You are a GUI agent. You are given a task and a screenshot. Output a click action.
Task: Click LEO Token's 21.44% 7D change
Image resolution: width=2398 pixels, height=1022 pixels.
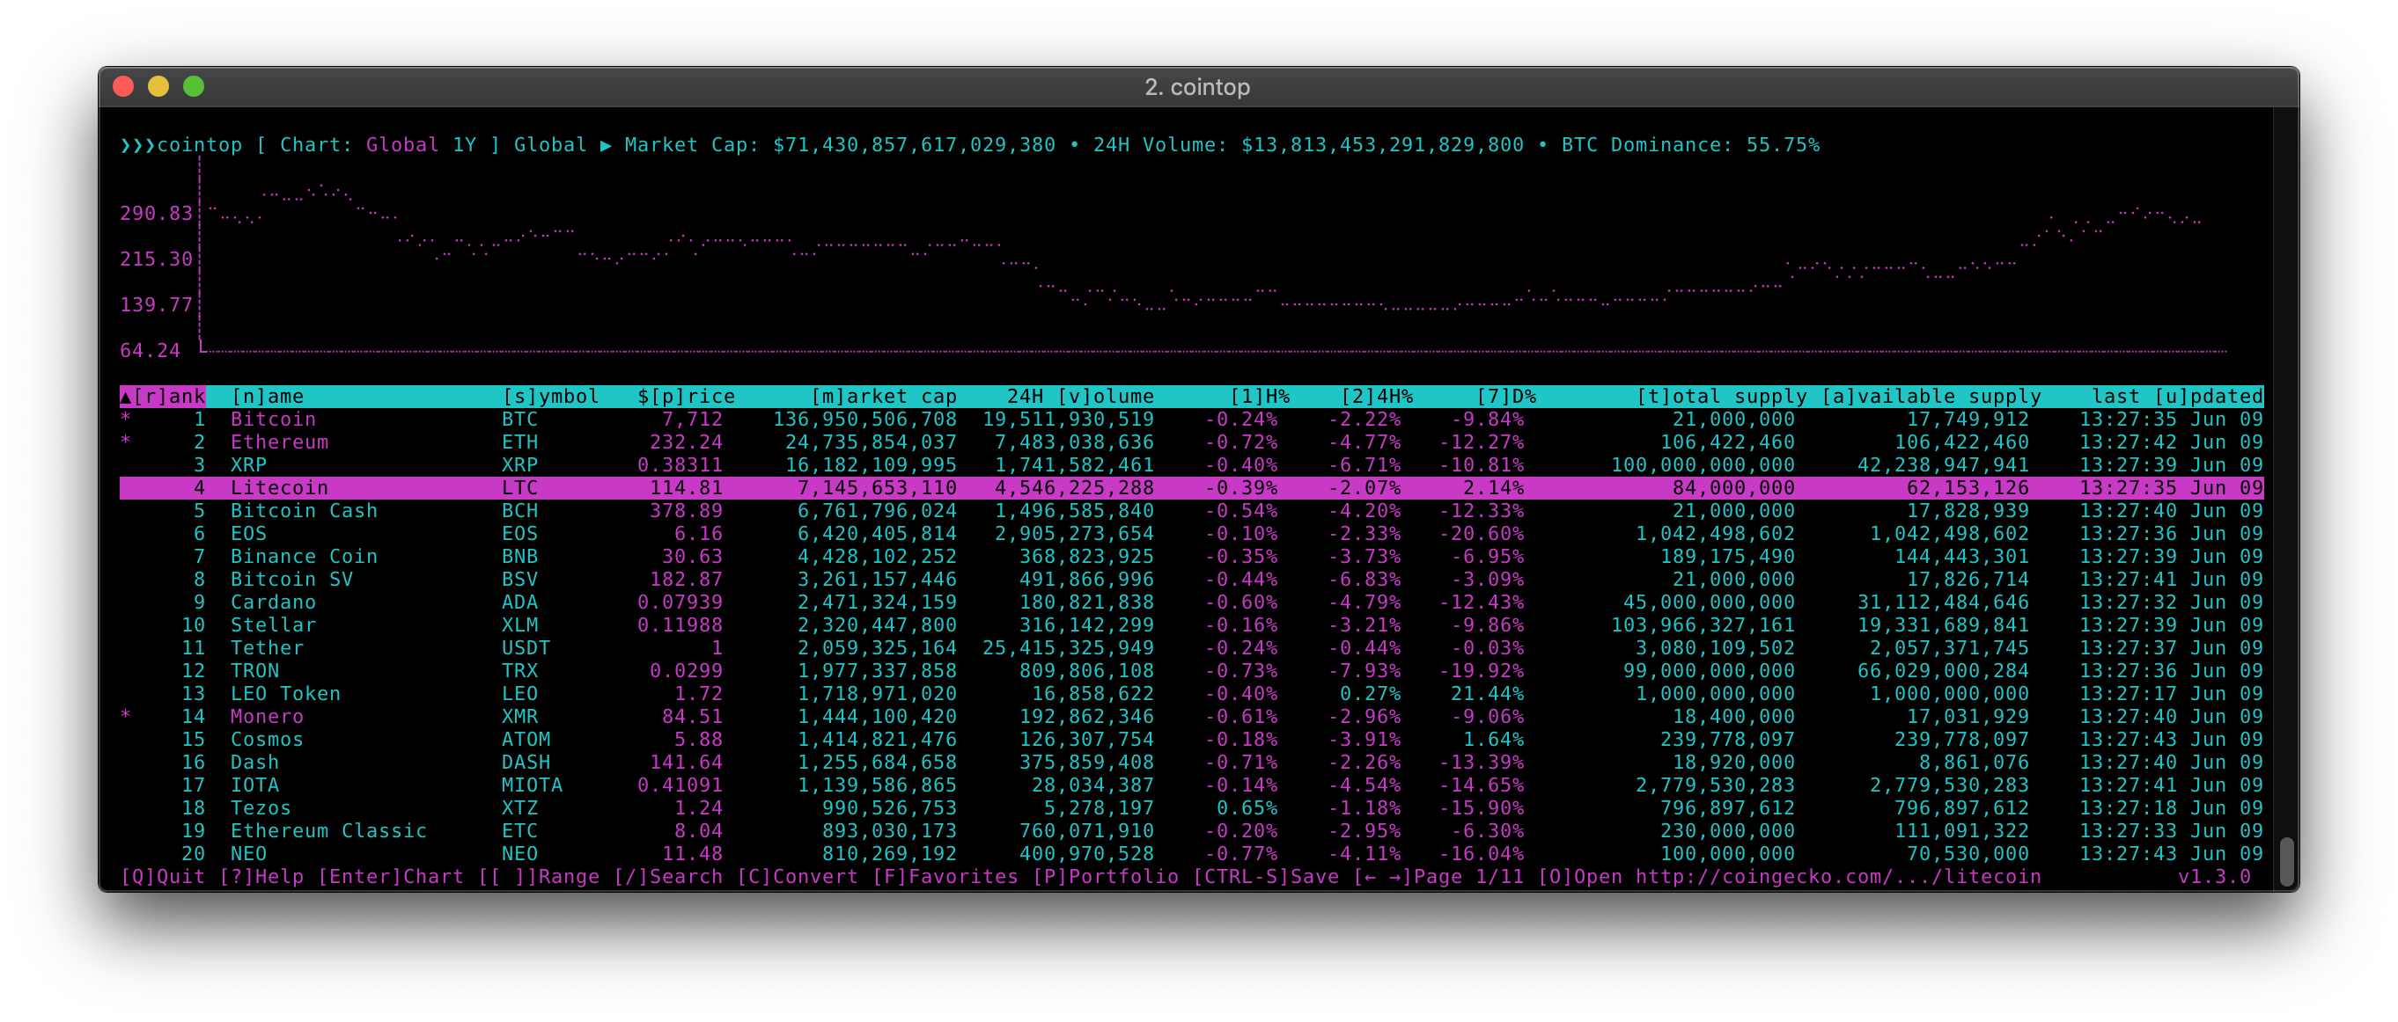click(1487, 694)
